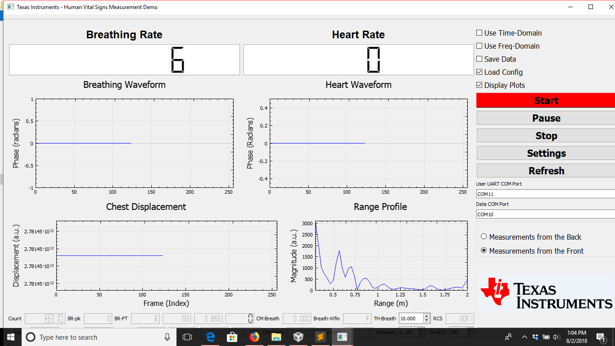The image size is (615, 346).
Task: Decrease the TH-Breath threshold value
Action: click(427, 321)
